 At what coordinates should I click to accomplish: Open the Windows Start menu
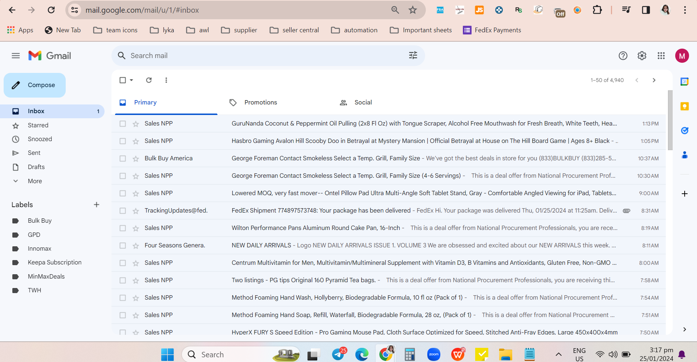click(167, 354)
